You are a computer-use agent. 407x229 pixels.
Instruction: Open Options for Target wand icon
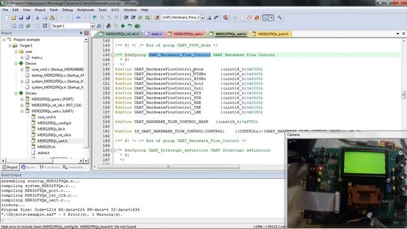99,26
